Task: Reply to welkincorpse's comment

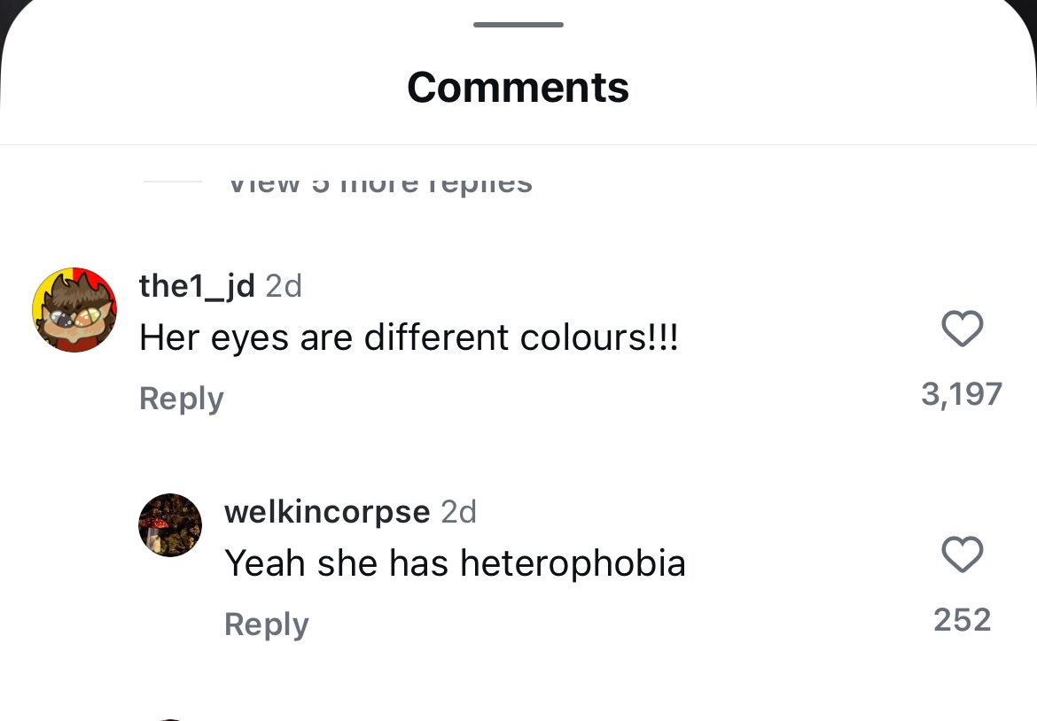Action: (267, 624)
